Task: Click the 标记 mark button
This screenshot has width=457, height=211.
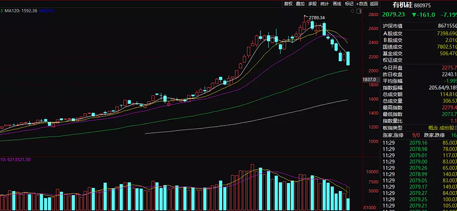Action: [349, 4]
